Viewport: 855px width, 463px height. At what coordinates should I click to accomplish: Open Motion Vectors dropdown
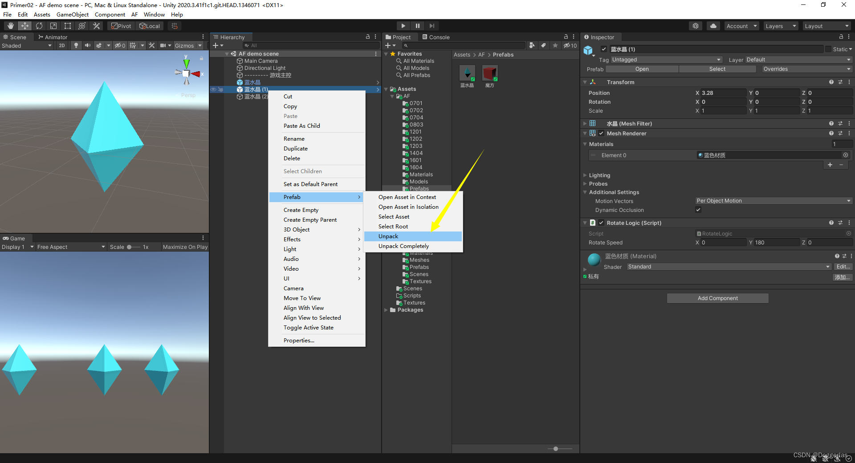pyautogui.click(x=774, y=201)
